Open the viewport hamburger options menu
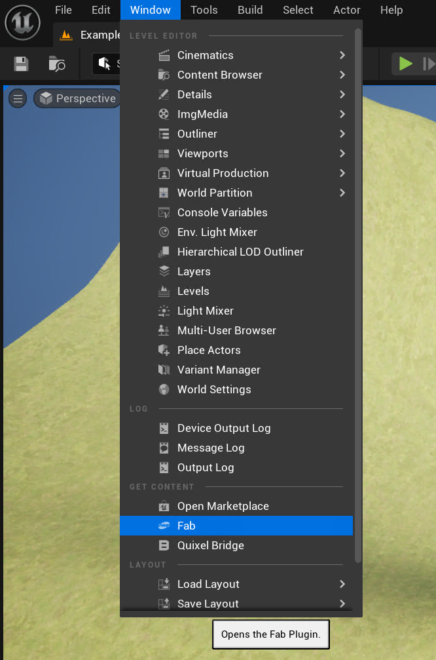436x660 pixels. pos(18,99)
